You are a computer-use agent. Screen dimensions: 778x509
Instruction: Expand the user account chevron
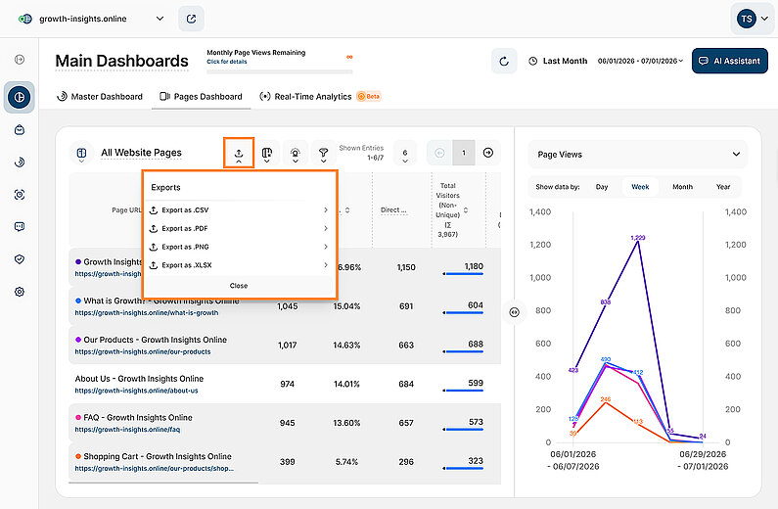(764, 19)
